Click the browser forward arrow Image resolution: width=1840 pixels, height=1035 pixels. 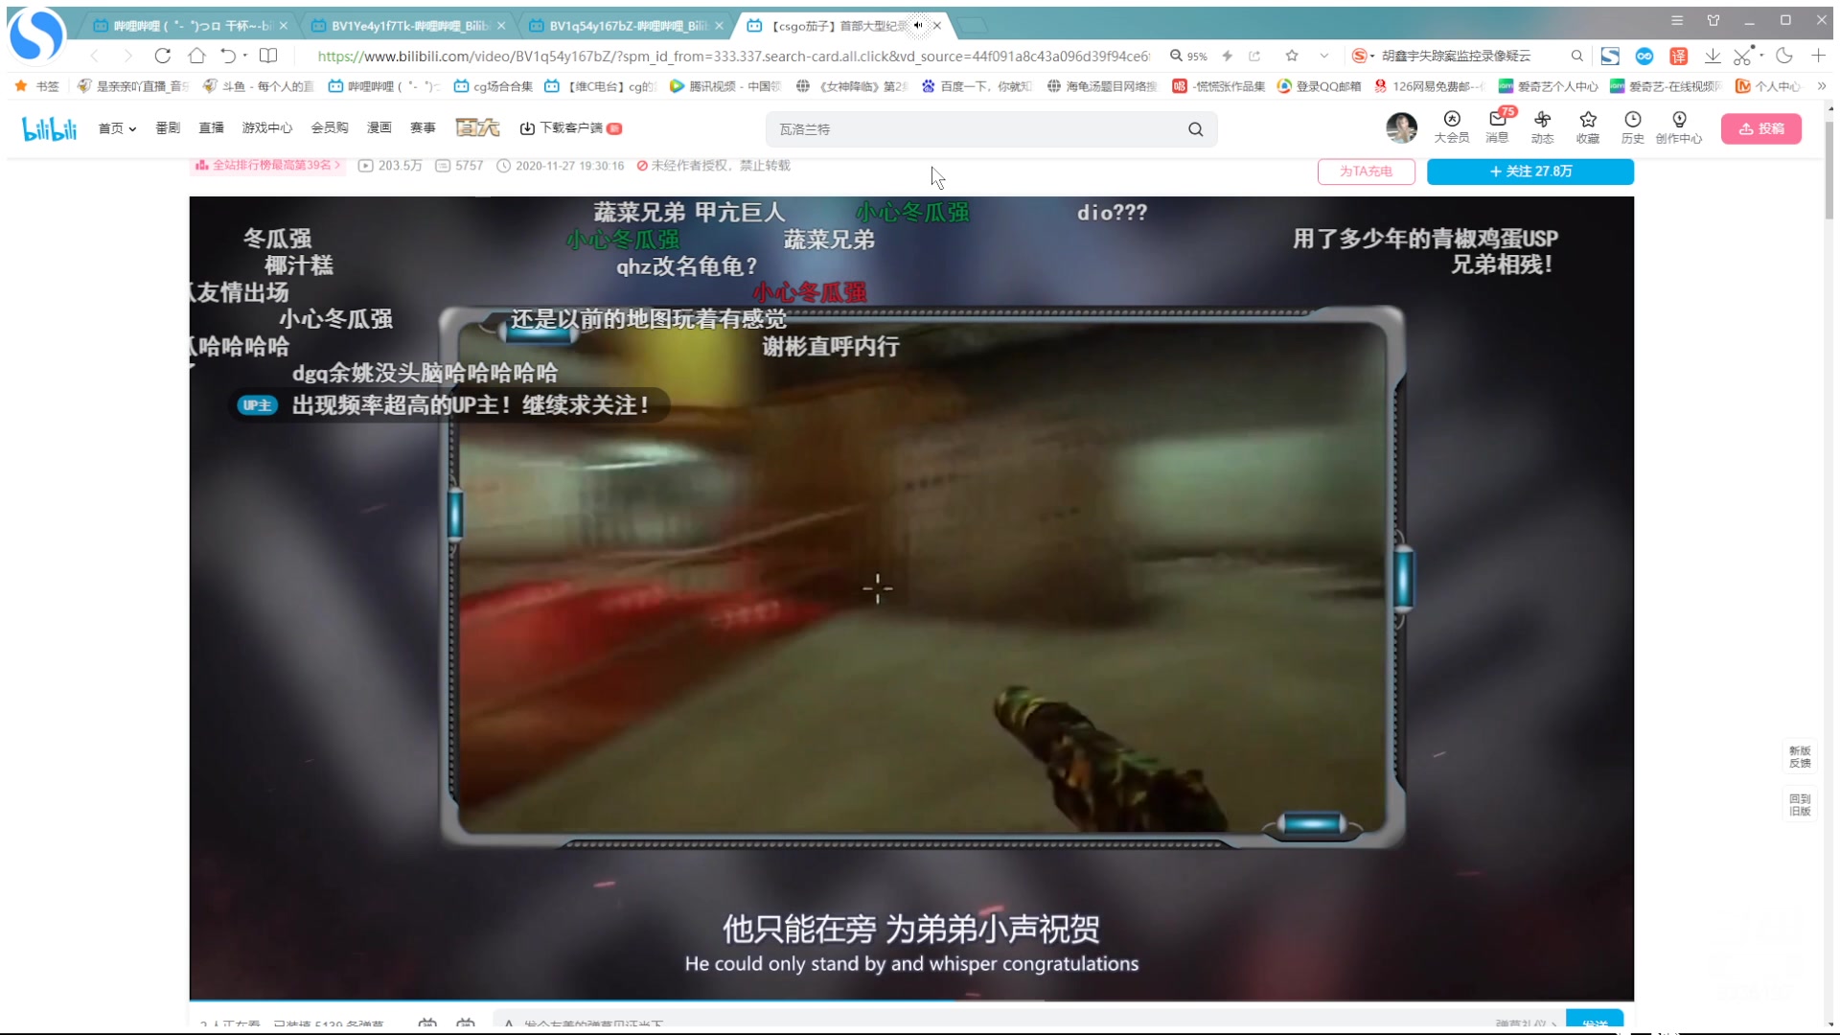(127, 56)
